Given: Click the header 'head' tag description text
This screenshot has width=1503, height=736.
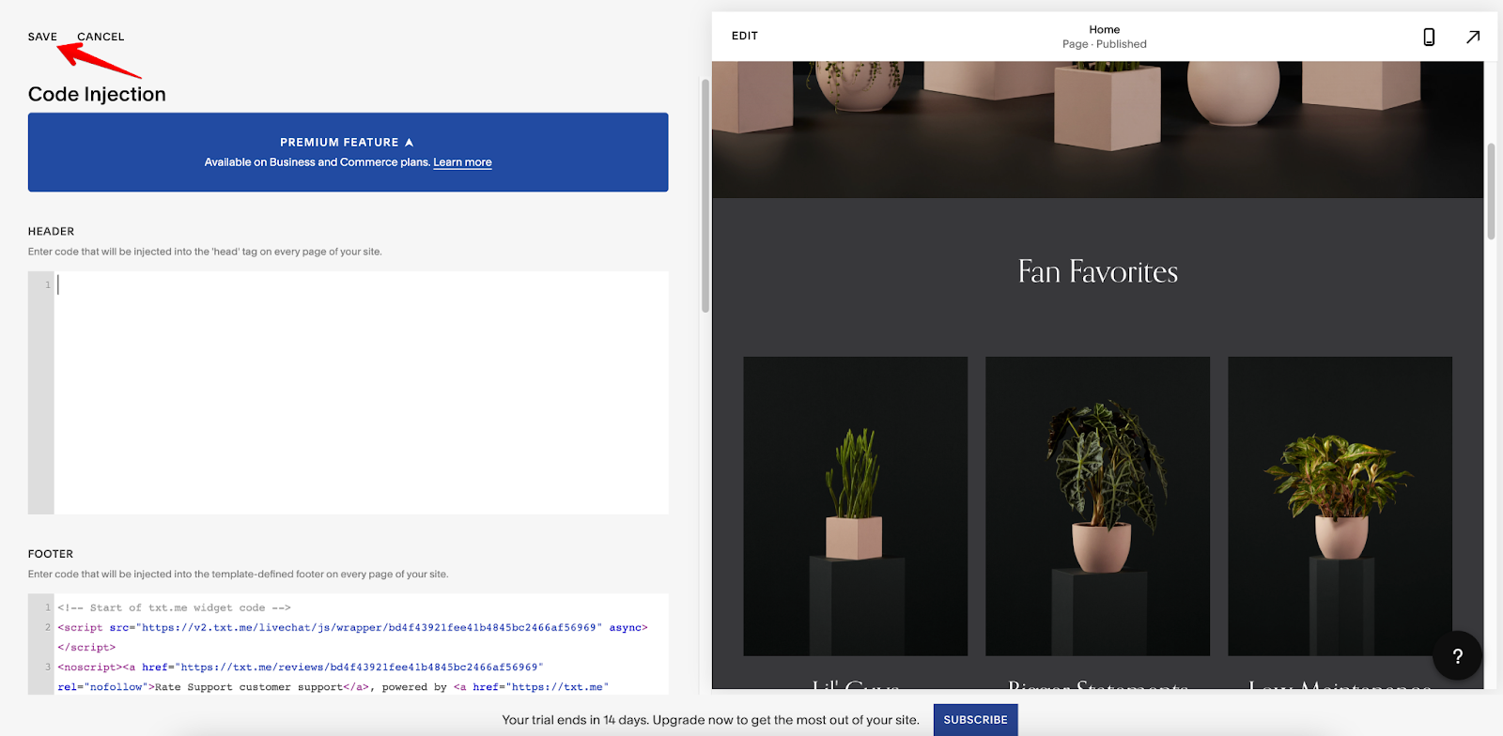Looking at the screenshot, I should click(x=205, y=252).
